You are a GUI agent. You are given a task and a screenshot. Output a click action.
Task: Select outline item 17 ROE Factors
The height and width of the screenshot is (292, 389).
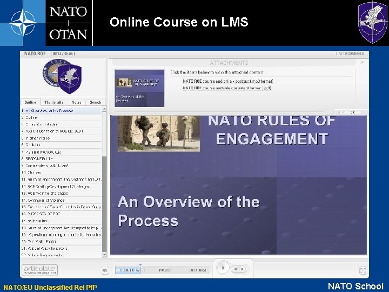(61, 221)
